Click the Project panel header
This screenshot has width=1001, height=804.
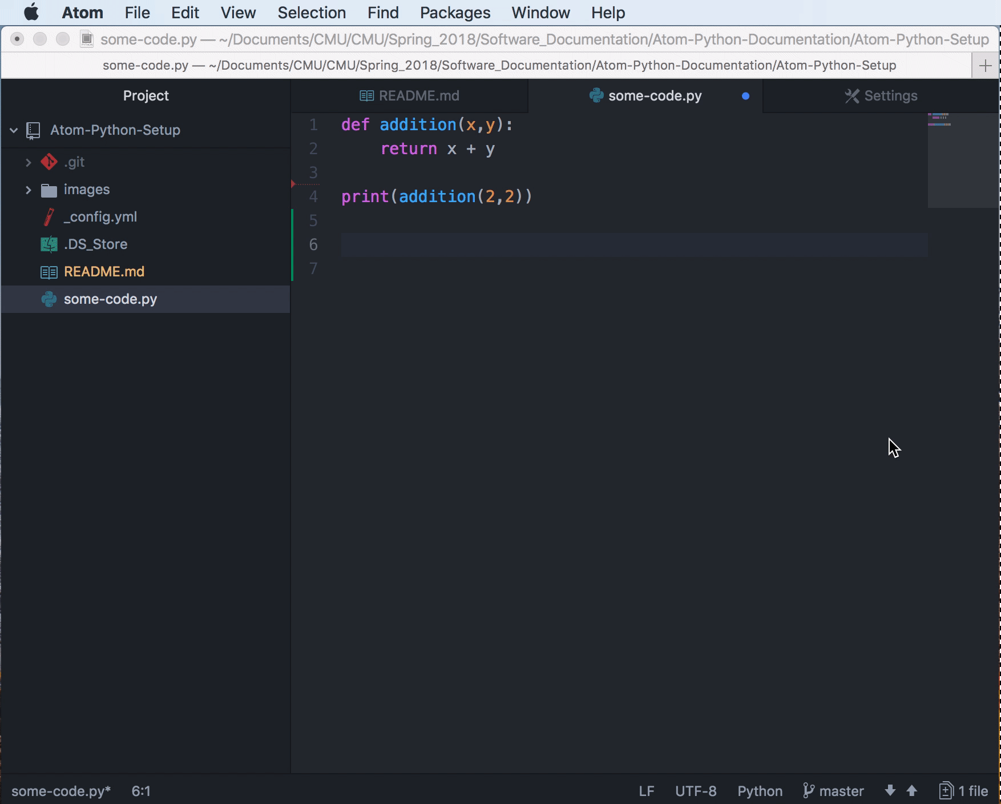pyautogui.click(x=146, y=96)
